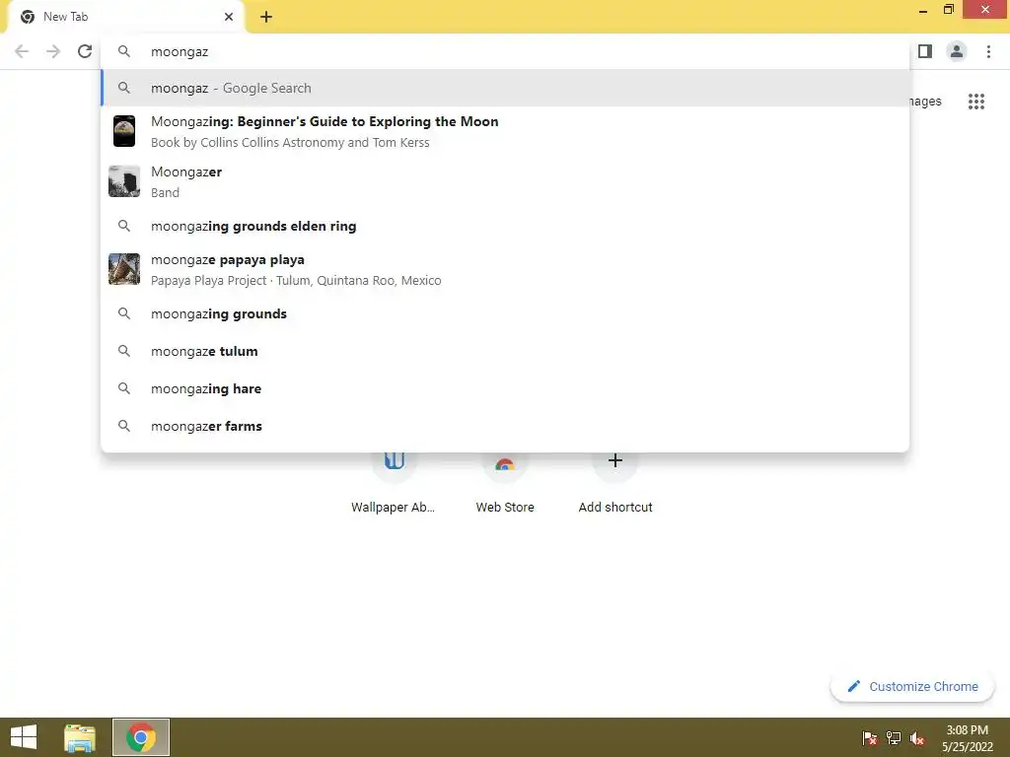
Task: Click the Customize Chrome button
Action: (x=912, y=687)
